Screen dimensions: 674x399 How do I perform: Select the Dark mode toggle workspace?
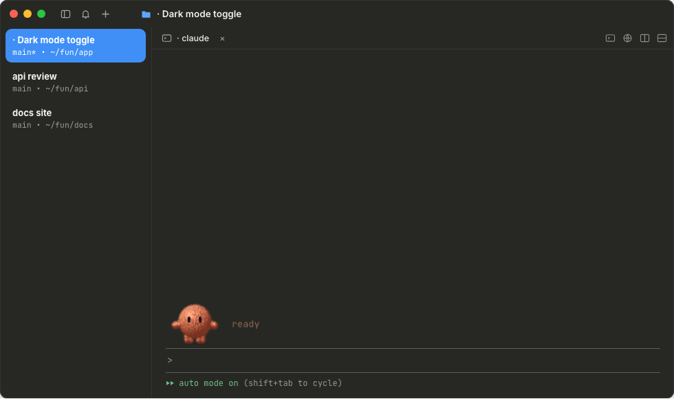76,45
